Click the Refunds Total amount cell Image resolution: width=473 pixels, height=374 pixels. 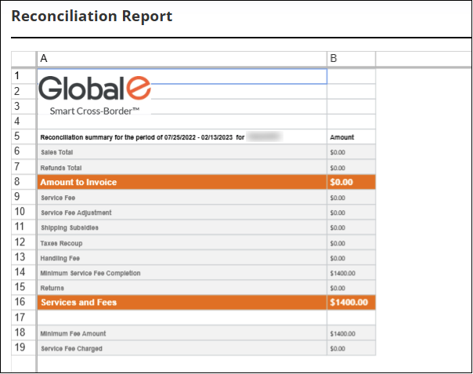(x=351, y=168)
